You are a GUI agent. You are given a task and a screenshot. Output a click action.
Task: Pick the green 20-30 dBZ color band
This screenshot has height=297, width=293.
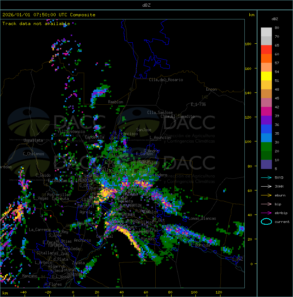(x=266, y=147)
